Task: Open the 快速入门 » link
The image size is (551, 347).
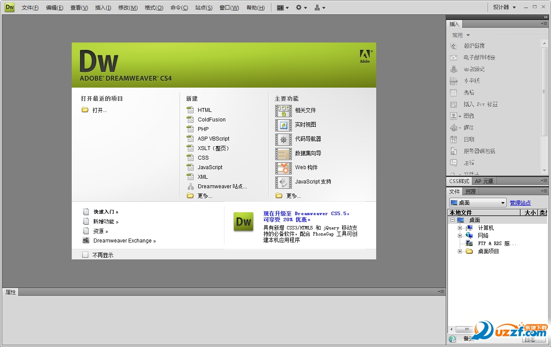Action: [x=106, y=212]
